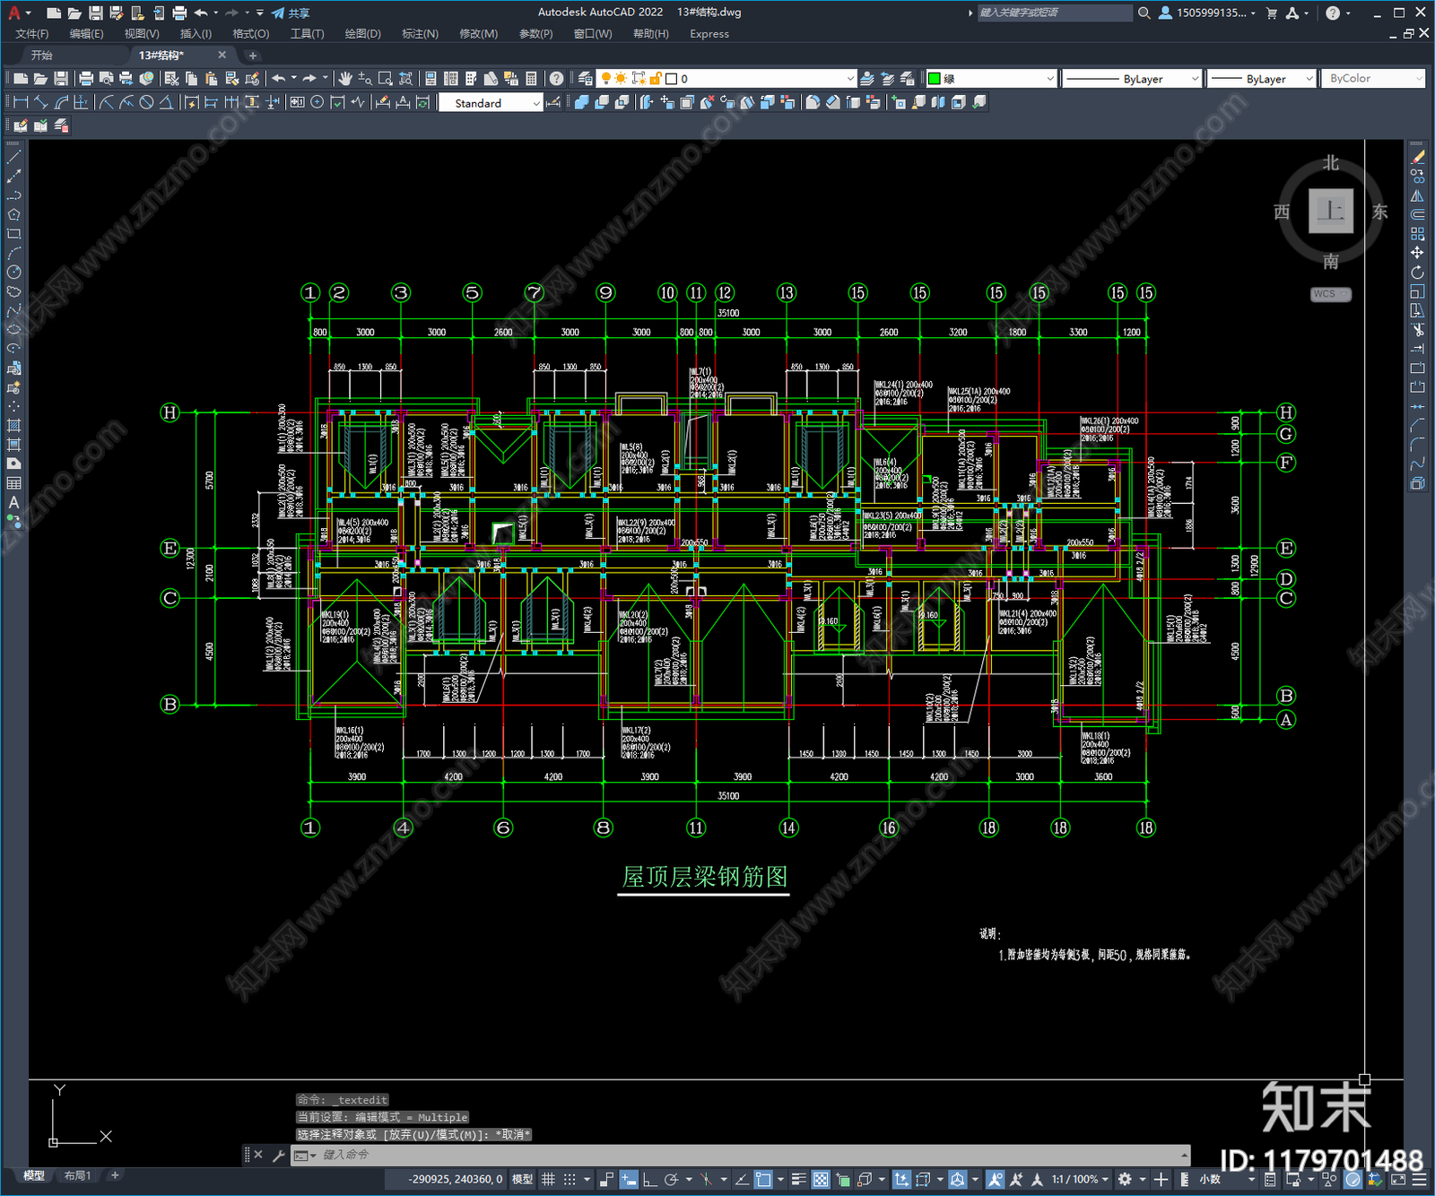The image size is (1435, 1196).
Task: Click the 共享 share button
Action: 291,13
